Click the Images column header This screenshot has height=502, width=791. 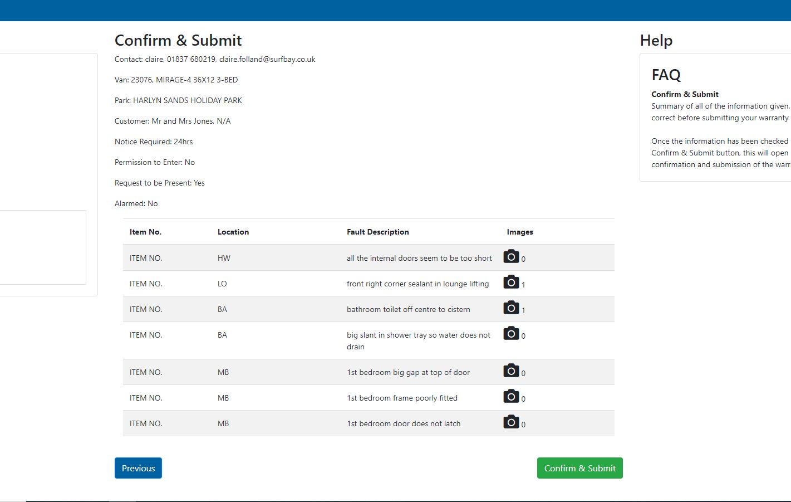(520, 232)
